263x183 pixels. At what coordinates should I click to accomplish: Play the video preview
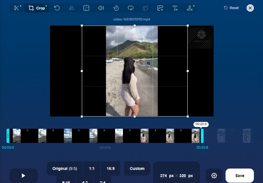[23, 176]
